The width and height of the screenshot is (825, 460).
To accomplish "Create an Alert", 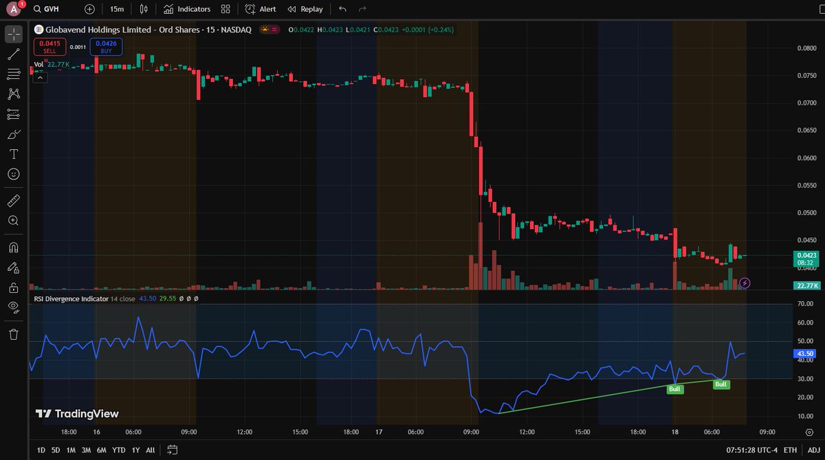I will [260, 10].
